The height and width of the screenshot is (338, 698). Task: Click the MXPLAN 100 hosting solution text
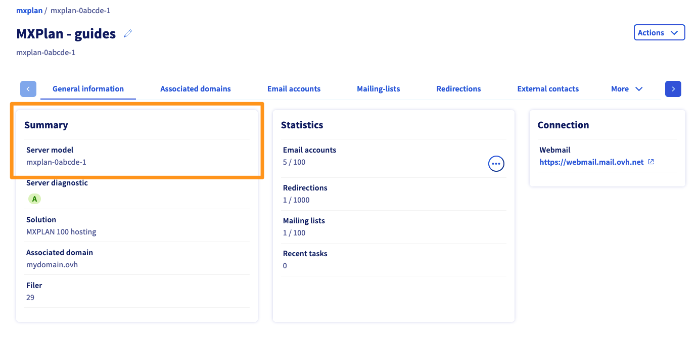click(61, 232)
